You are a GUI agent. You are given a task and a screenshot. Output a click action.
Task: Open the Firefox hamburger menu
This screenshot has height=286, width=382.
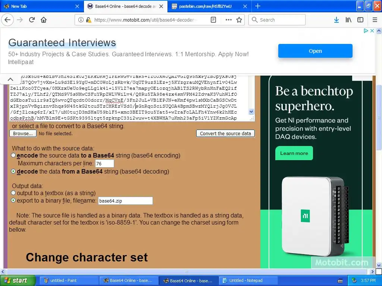pos(375,20)
